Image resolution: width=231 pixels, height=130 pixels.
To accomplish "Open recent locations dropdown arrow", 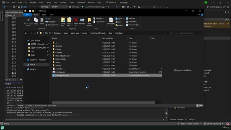I will tap(34, 33).
